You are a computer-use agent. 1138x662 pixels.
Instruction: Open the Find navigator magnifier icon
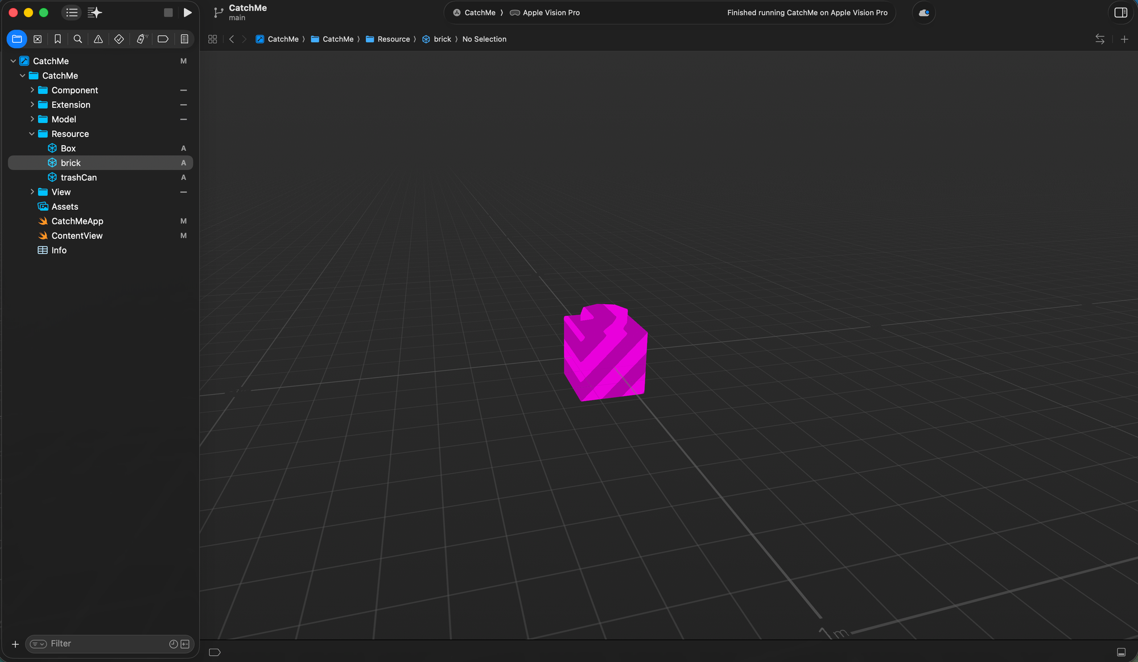click(x=78, y=39)
